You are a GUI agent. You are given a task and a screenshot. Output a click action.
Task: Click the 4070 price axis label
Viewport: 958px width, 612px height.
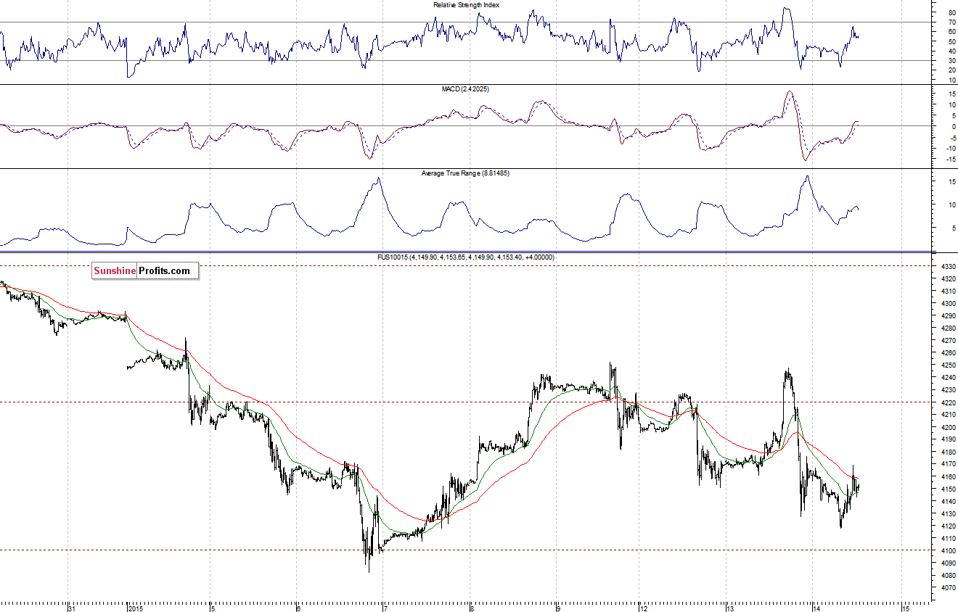coord(948,588)
